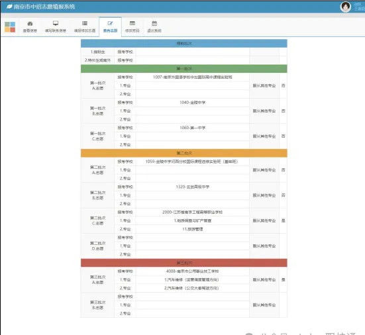Screen dimensions: 365x335
Task: Click the 第一批次 A志愿 label cell
Action: click(x=98, y=85)
